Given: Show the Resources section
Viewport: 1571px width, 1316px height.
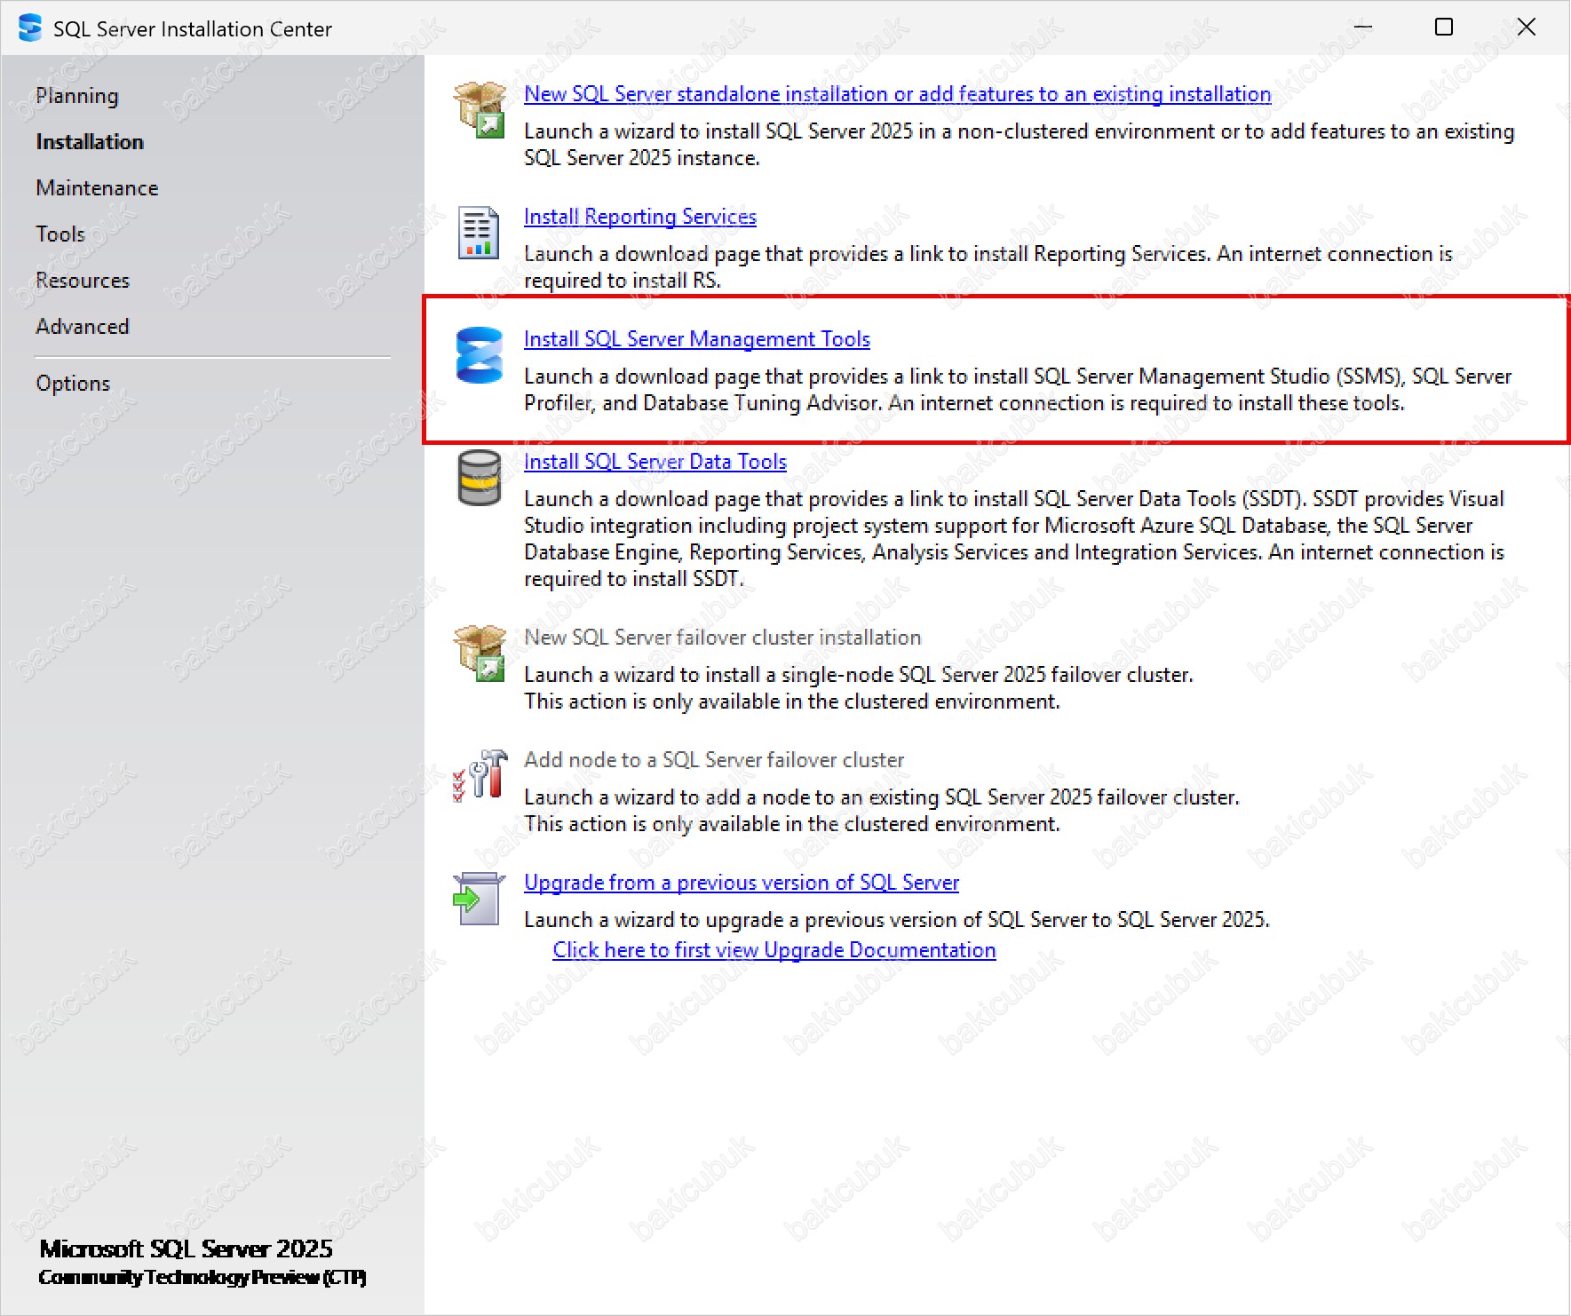Looking at the screenshot, I should 83,281.
